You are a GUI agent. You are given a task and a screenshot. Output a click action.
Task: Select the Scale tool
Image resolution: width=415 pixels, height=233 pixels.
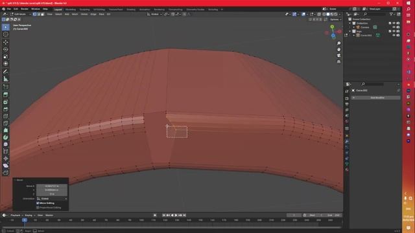coord(6,56)
